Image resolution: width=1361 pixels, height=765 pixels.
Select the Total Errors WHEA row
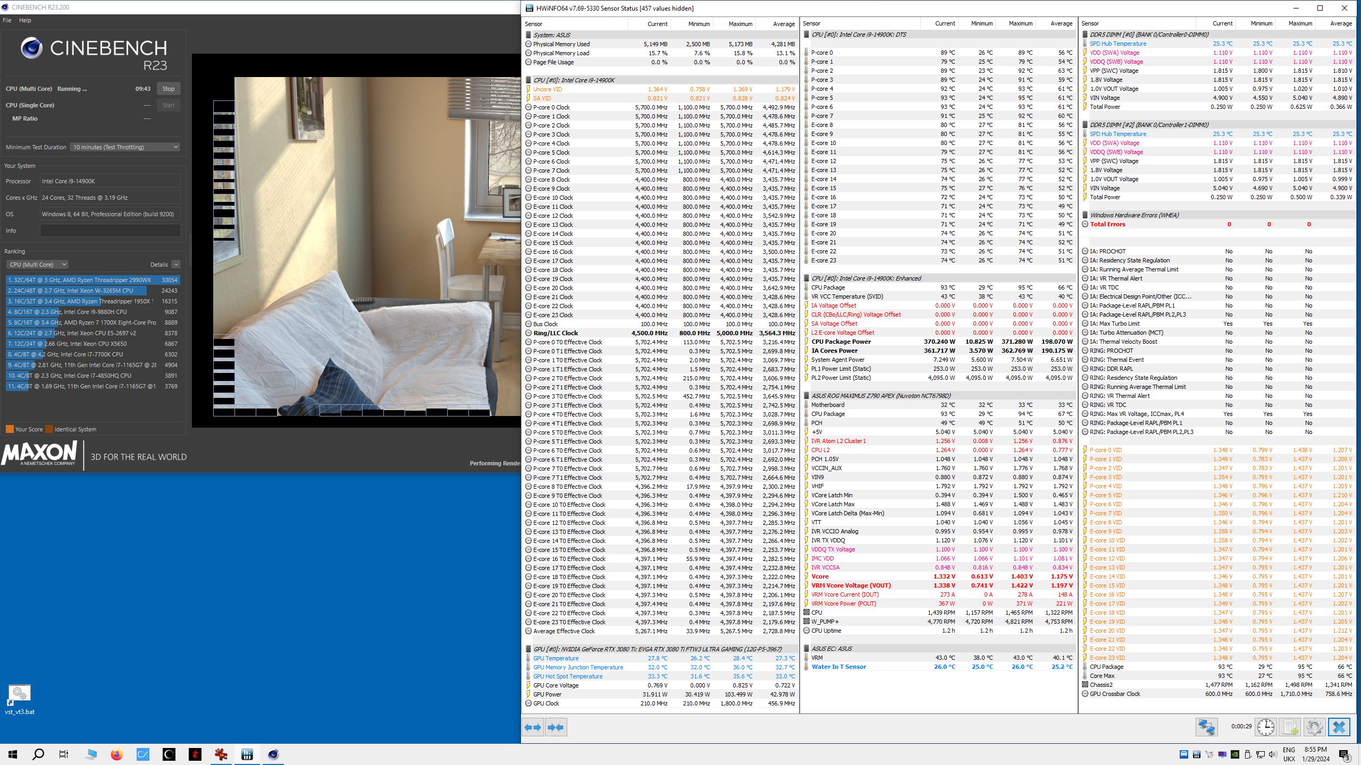[1217, 224]
